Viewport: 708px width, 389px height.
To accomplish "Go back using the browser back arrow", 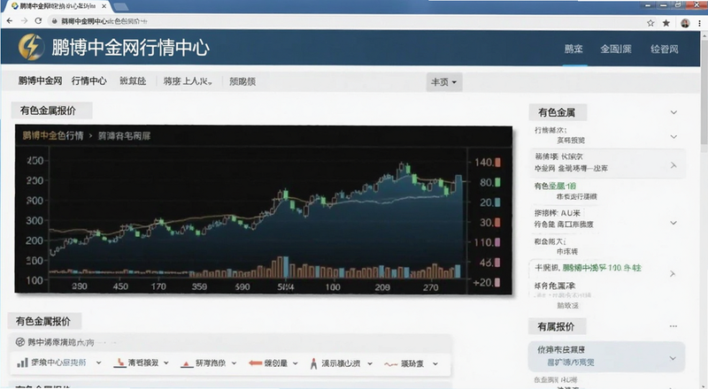I will 10,20.
